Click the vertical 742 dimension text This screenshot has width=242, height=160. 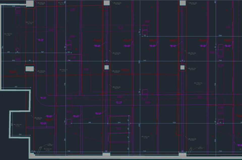click(215, 84)
